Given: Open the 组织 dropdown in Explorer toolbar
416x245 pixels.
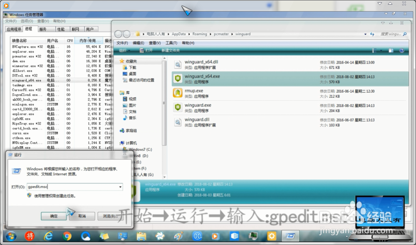Looking at the screenshot, I should 124,51.
